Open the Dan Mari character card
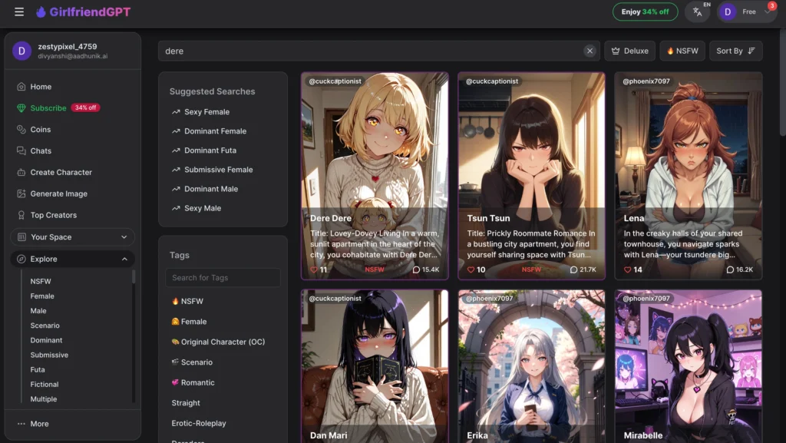This screenshot has height=443, width=786. (x=375, y=366)
